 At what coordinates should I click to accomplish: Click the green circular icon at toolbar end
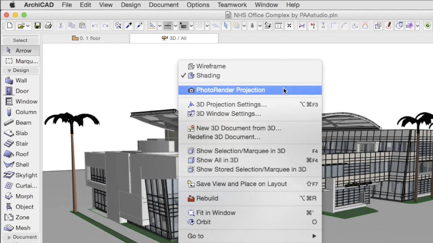point(428,26)
